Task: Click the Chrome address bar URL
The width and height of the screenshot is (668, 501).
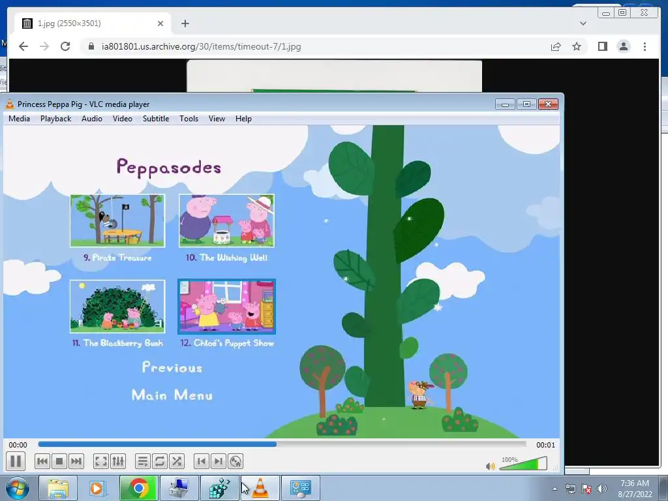Action: click(201, 46)
